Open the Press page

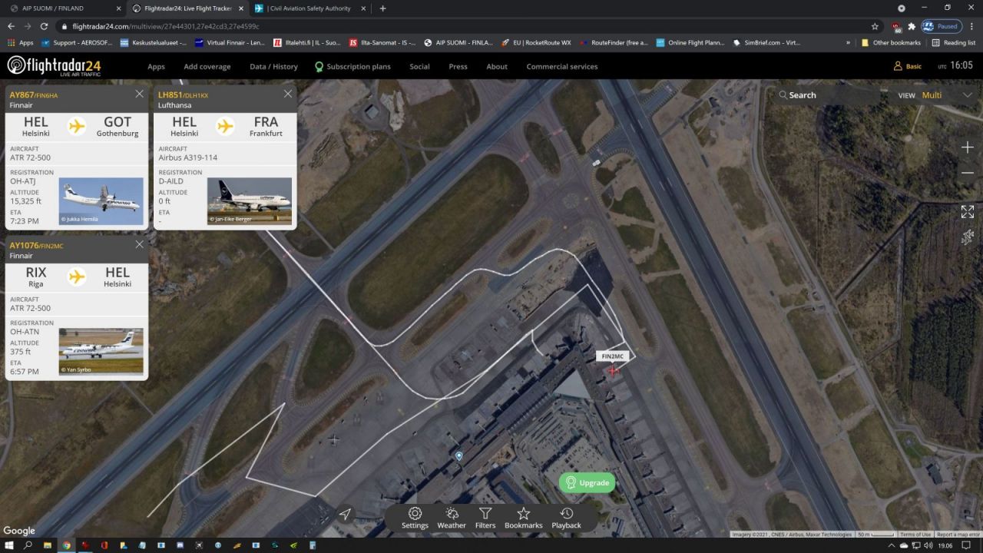[x=458, y=67]
